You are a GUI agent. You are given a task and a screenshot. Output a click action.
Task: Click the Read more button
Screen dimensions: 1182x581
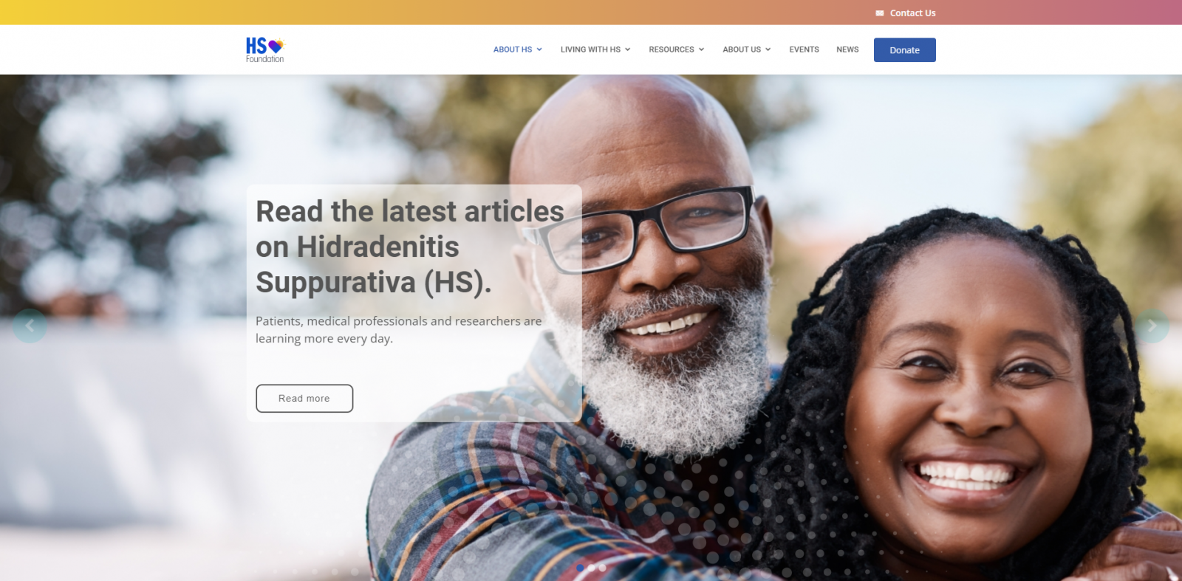click(304, 398)
